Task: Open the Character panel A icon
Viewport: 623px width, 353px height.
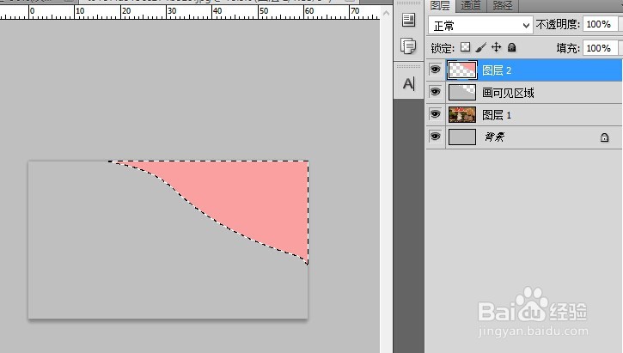Action: 408,84
